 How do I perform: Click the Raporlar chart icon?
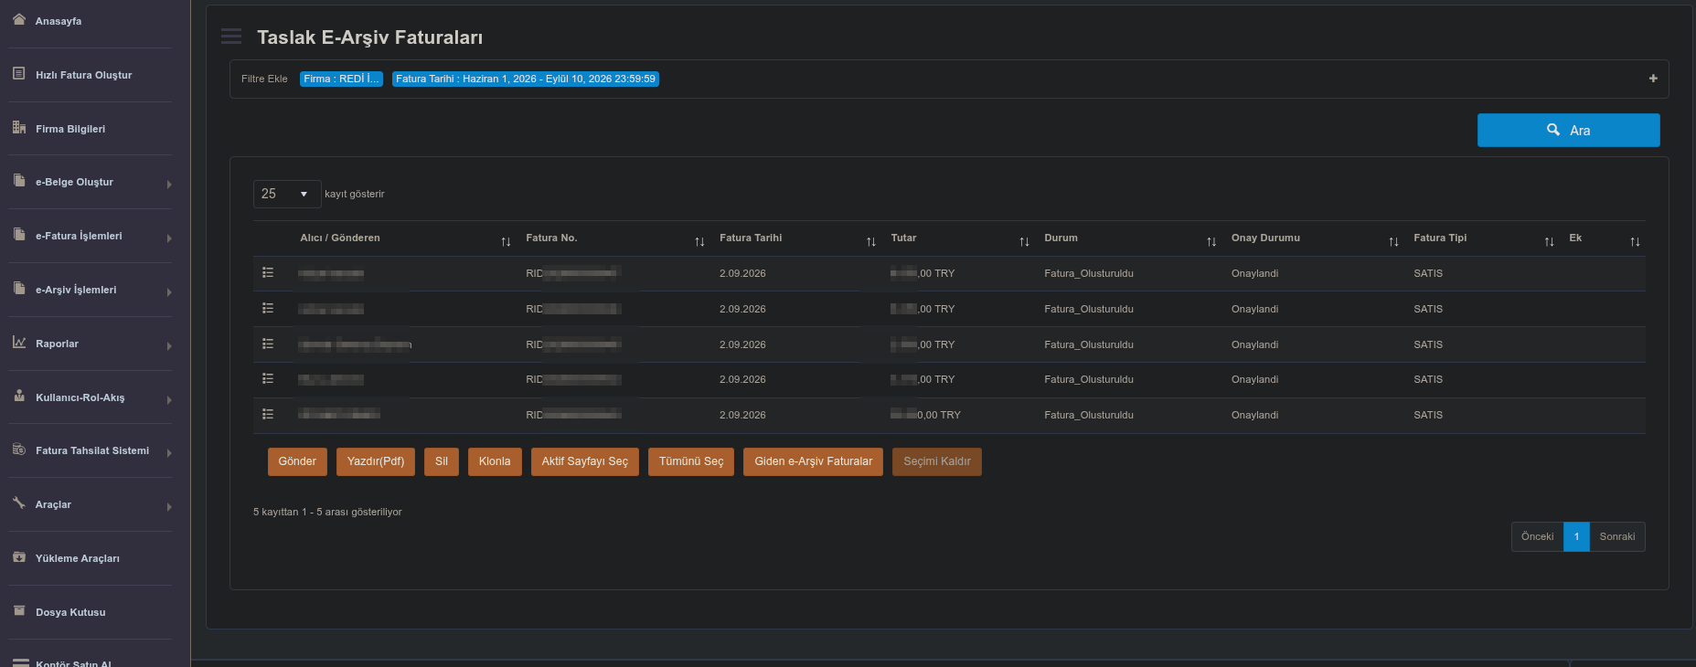(x=19, y=342)
